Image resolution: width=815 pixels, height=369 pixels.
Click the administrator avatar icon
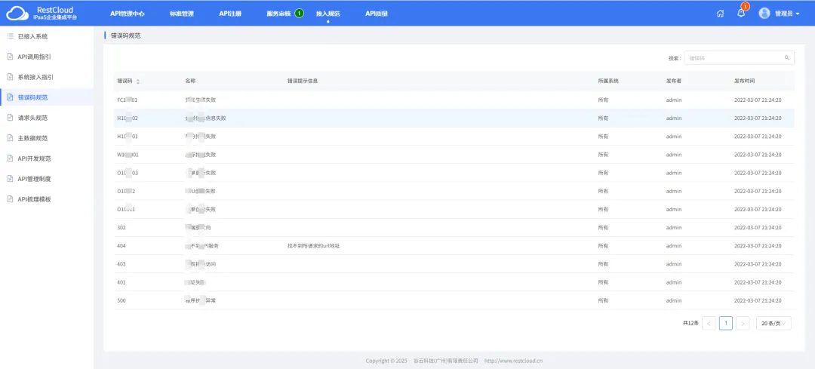(764, 14)
